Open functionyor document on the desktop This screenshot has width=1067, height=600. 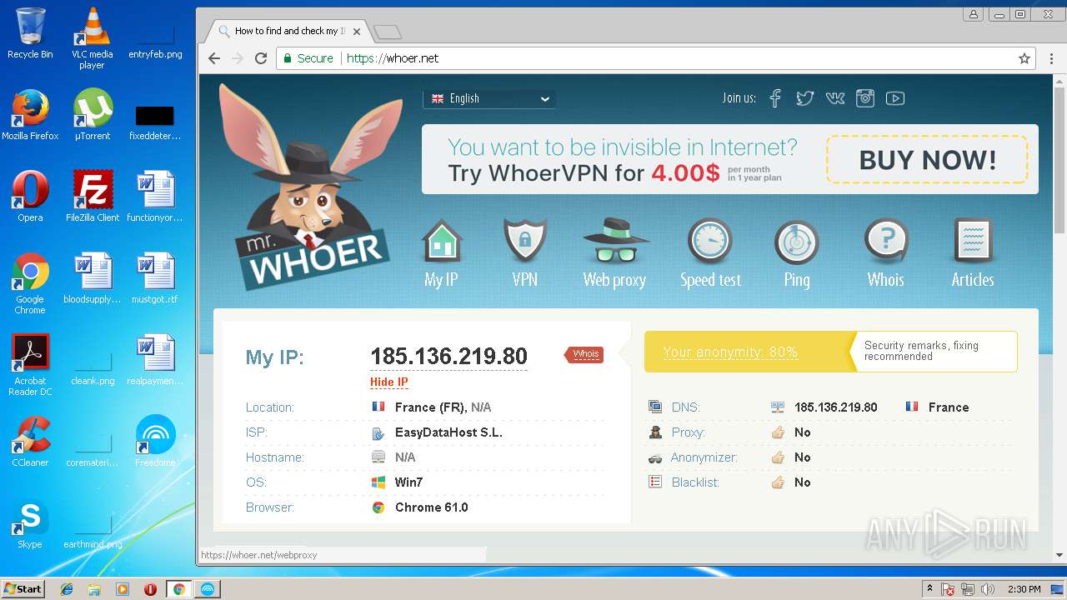pos(155,197)
